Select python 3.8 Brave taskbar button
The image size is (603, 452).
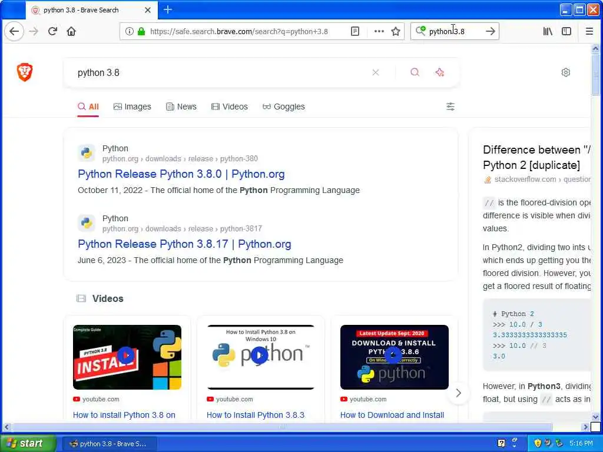point(110,444)
